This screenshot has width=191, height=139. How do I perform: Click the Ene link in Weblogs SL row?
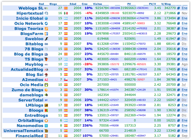click(x=185, y=8)
